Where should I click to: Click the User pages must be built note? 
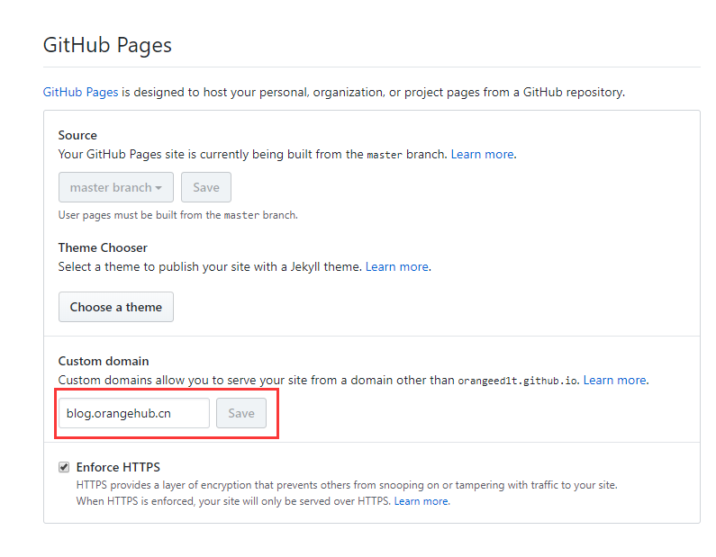[177, 215]
